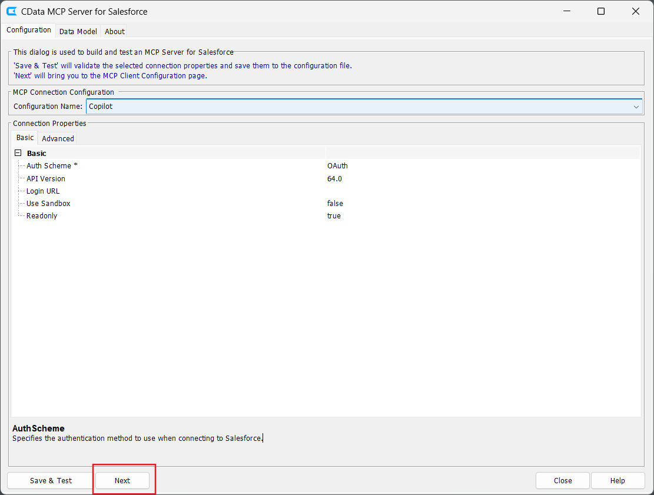654x495 pixels.
Task: Open the OAuth value for Auth Scheme
Action: click(337, 166)
